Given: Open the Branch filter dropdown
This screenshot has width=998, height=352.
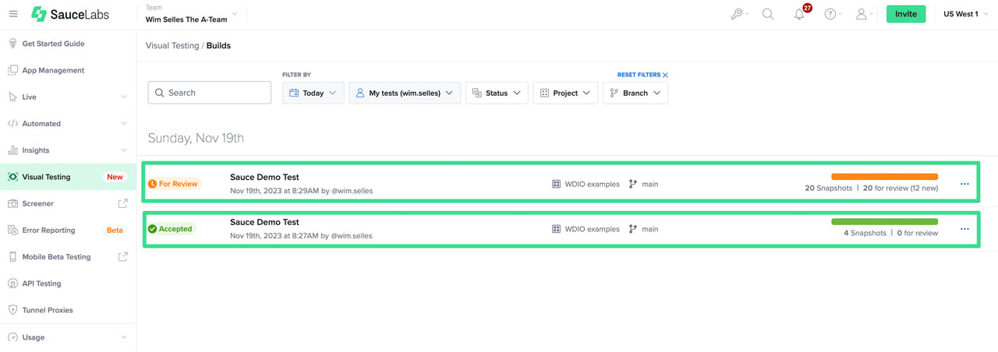Looking at the screenshot, I should pyautogui.click(x=635, y=93).
